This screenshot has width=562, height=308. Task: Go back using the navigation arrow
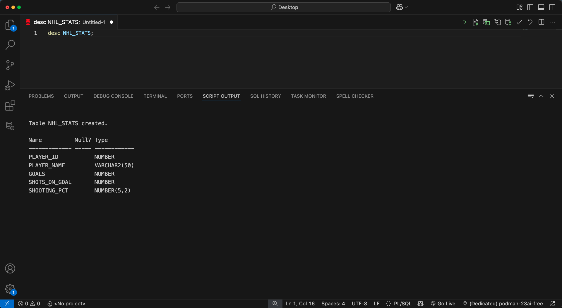157,7
